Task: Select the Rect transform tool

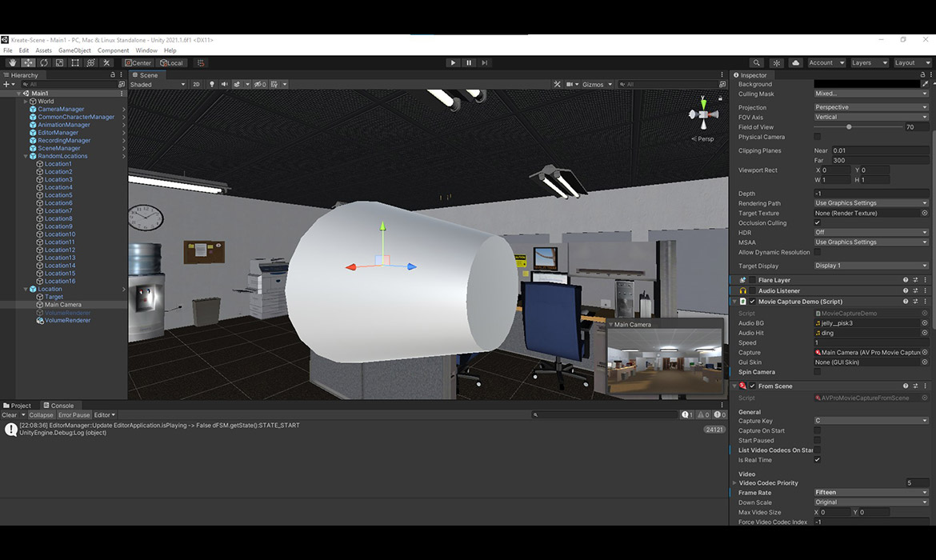Action: tap(75, 62)
